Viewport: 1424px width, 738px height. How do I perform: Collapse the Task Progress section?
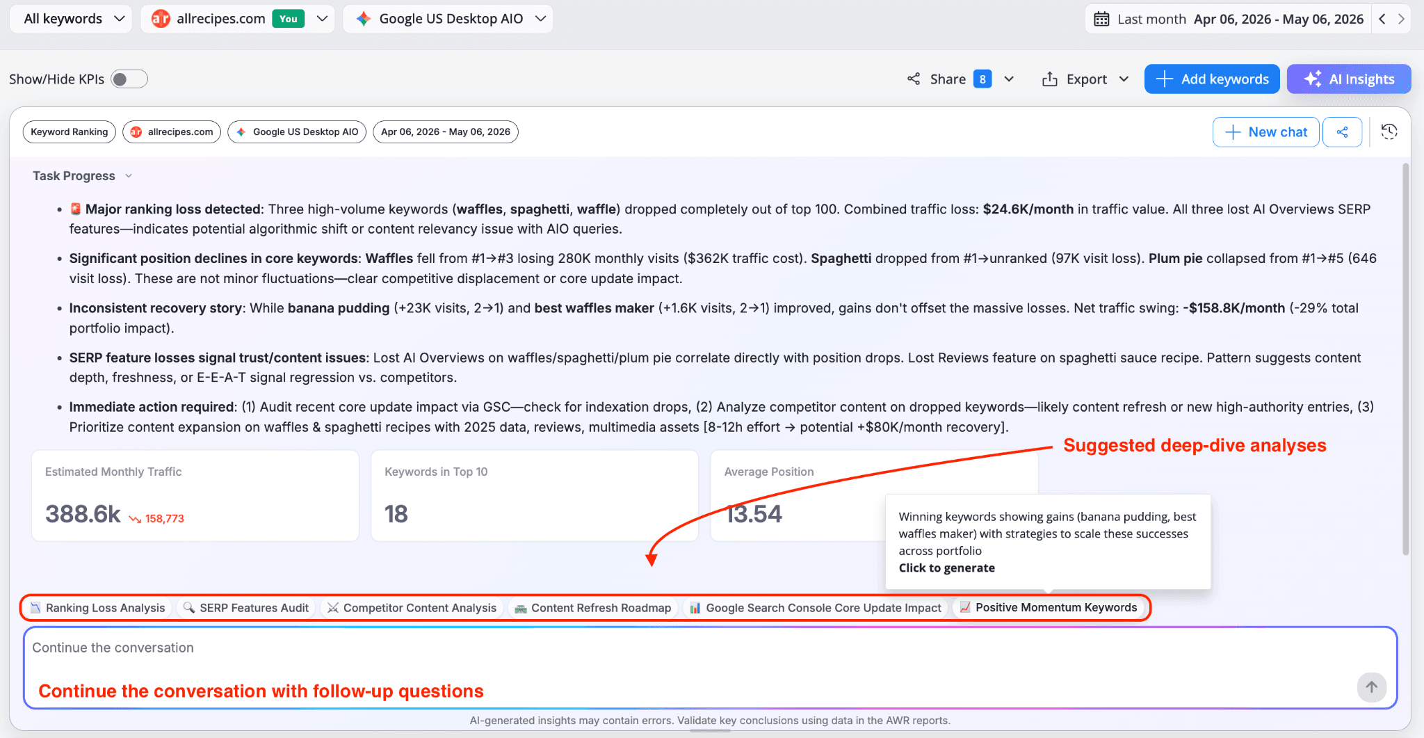point(82,176)
